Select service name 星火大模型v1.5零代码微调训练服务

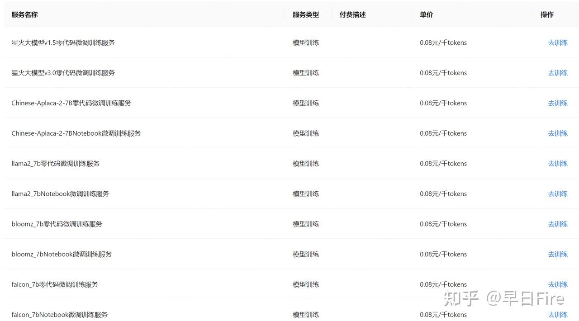[63, 42]
